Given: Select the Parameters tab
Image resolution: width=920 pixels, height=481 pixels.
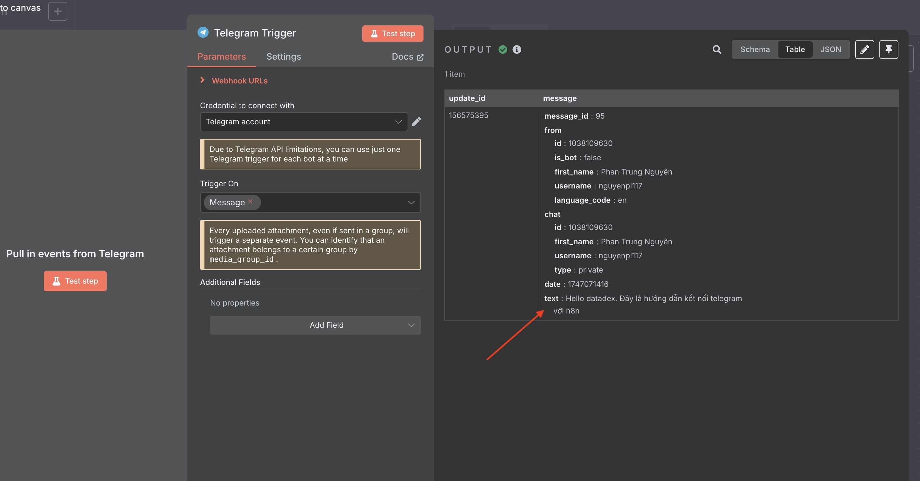Looking at the screenshot, I should (222, 57).
